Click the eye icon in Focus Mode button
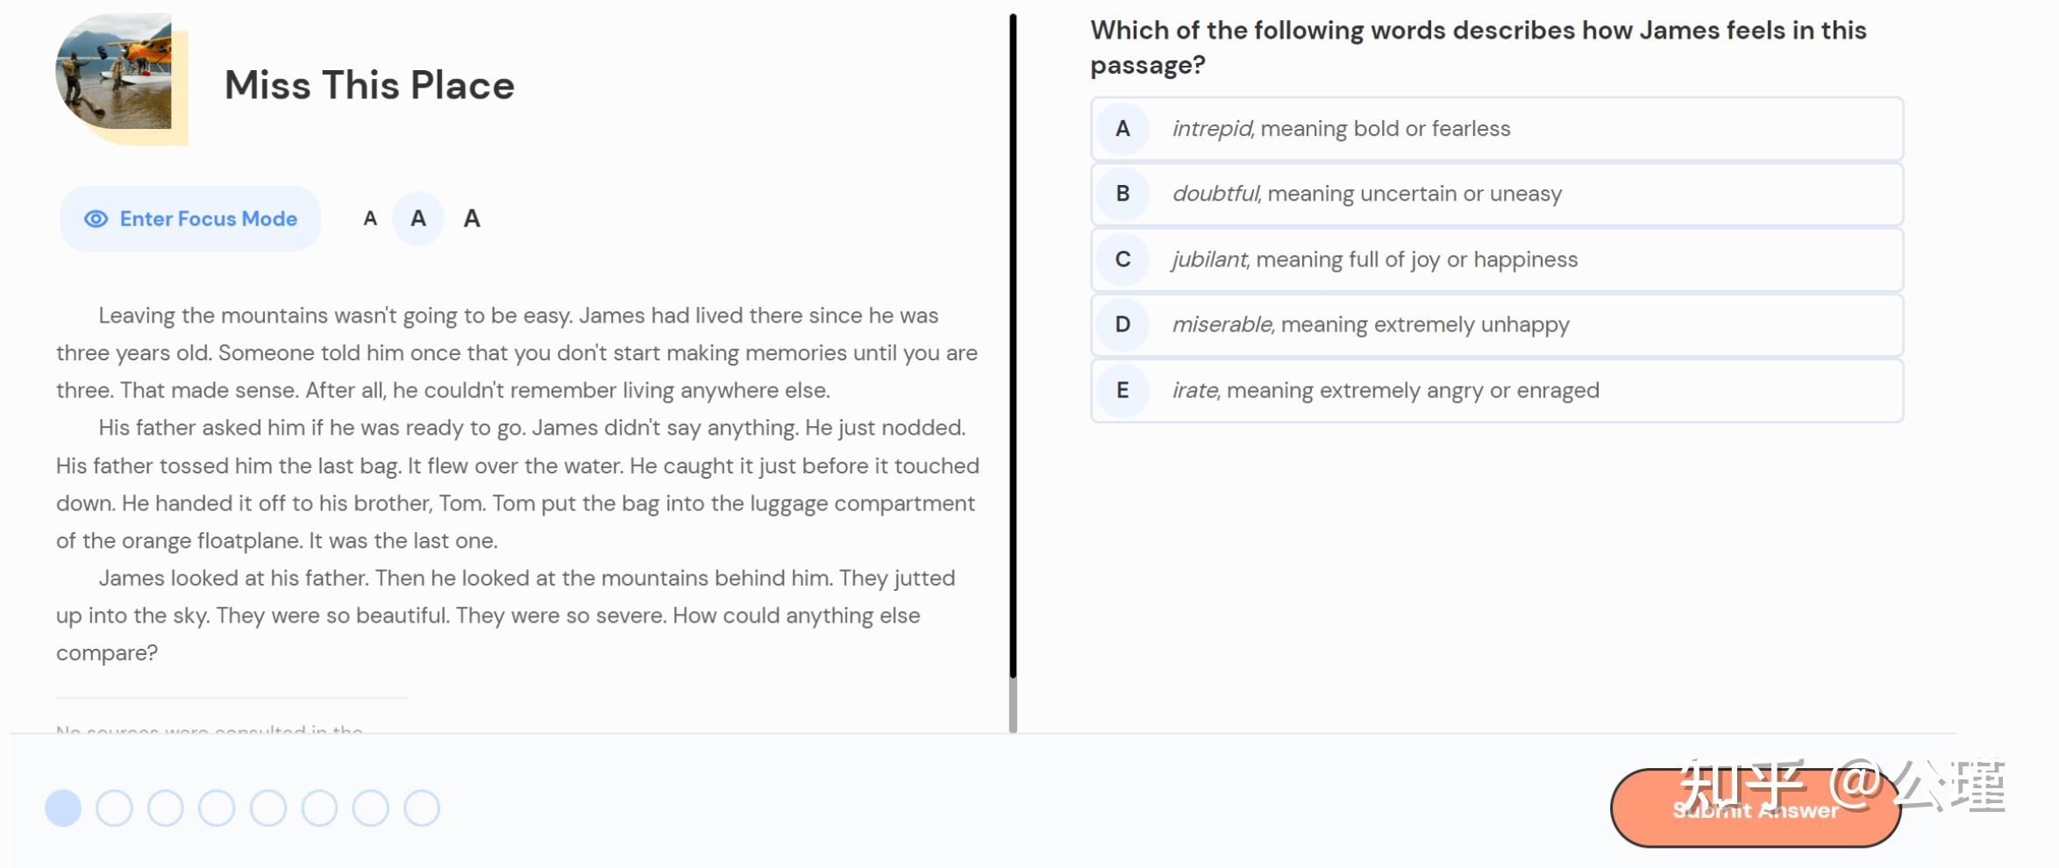 click(x=96, y=218)
